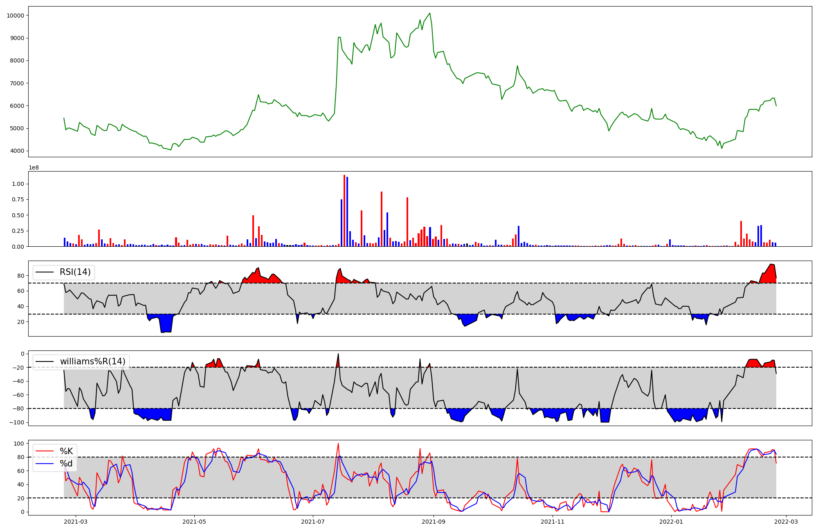Screen dimensions: 818x531
Task: Click the 1.00 tick on volume axis
Action: pyautogui.click(x=18, y=184)
